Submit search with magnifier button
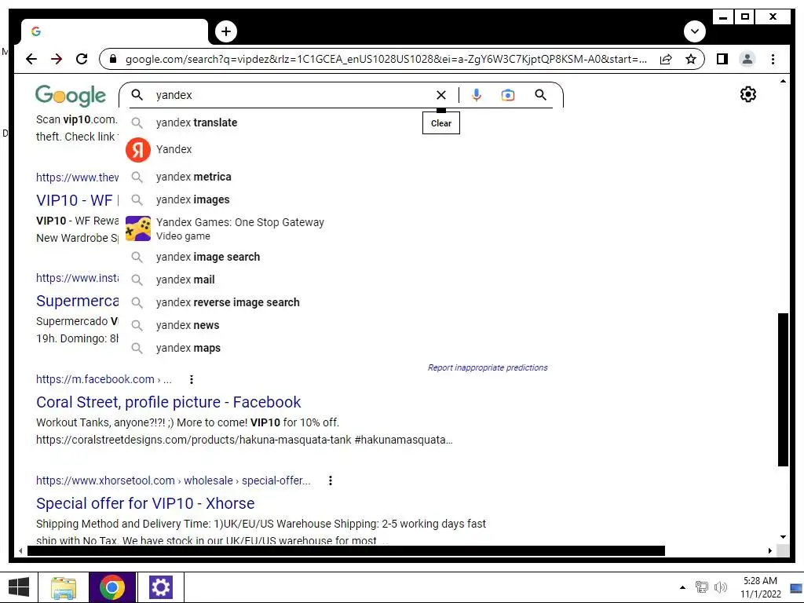804x603 pixels. (x=540, y=95)
